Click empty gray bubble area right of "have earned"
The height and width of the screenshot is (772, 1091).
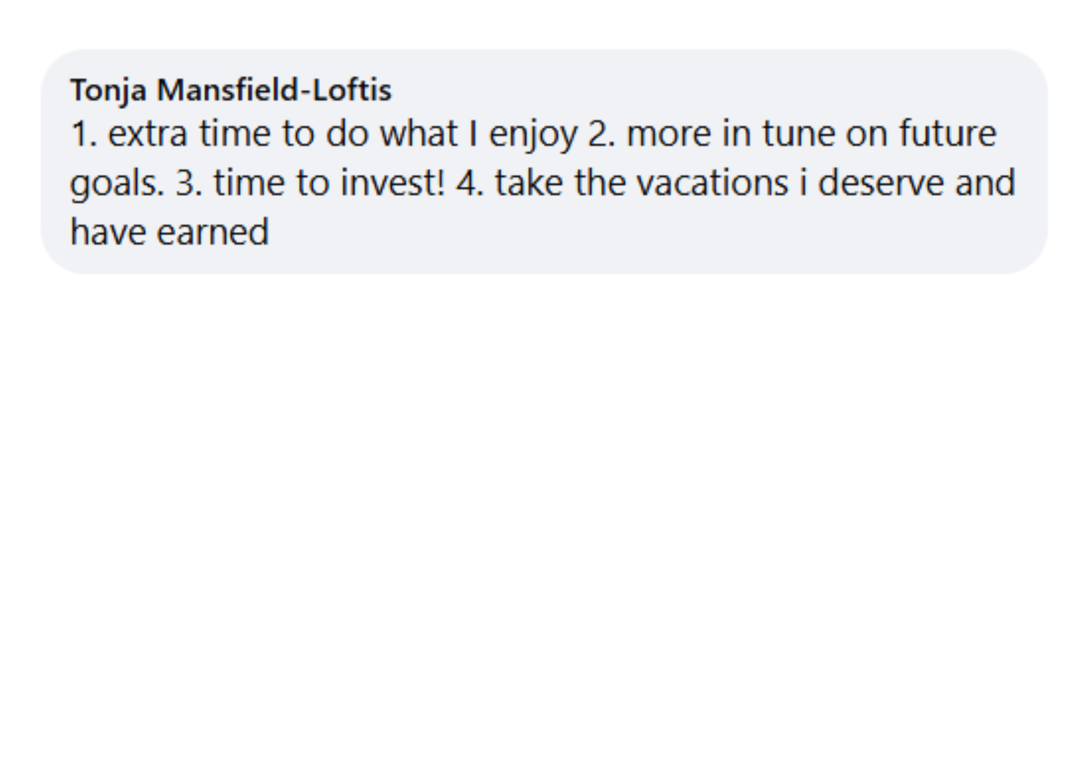655,235
